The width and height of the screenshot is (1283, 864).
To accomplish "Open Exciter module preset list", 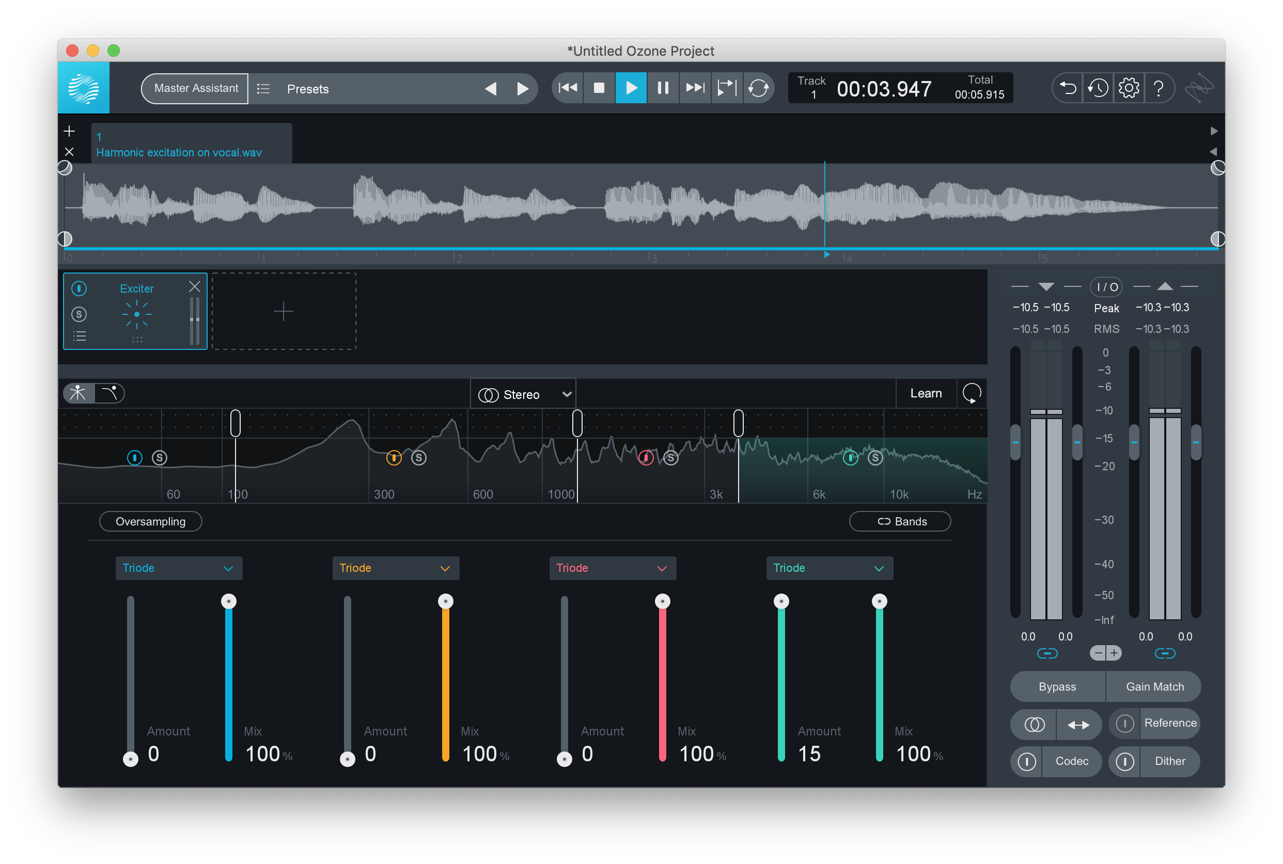I will [x=80, y=336].
